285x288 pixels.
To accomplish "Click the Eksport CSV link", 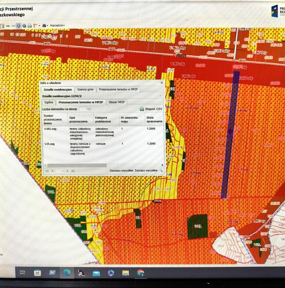I will [x=153, y=108].
